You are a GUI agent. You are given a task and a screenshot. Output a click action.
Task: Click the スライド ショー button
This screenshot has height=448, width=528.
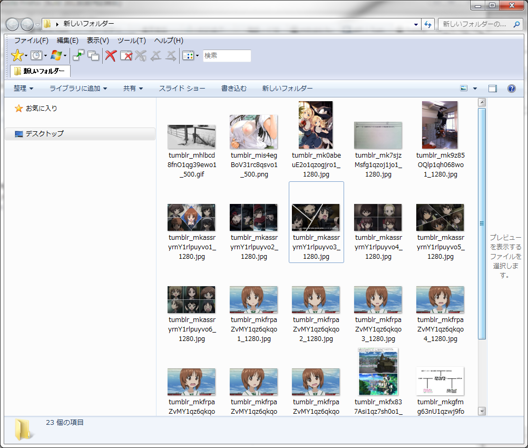182,89
